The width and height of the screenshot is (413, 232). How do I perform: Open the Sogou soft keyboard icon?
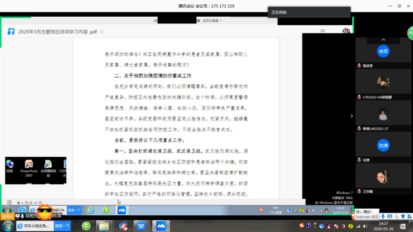coord(390,216)
